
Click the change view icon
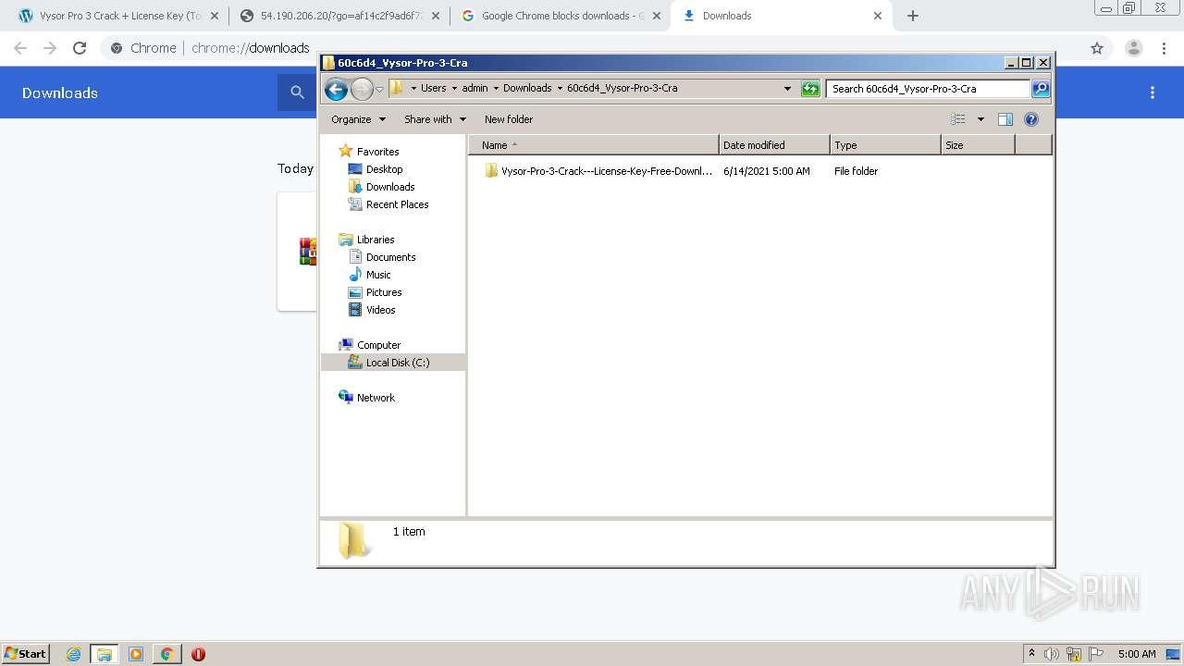click(x=958, y=119)
